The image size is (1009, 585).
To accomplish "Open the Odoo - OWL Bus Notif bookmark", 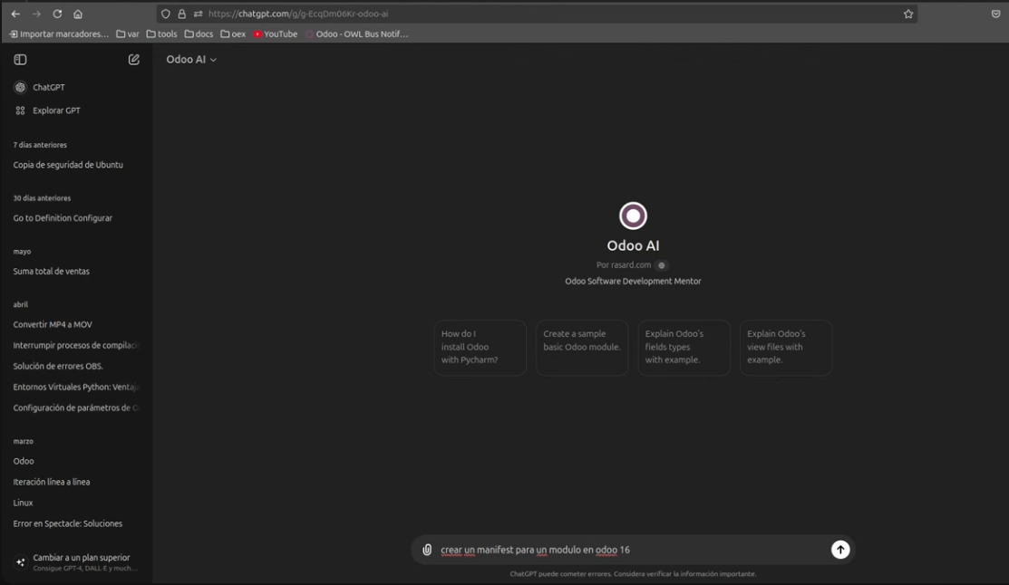I will [x=356, y=34].
